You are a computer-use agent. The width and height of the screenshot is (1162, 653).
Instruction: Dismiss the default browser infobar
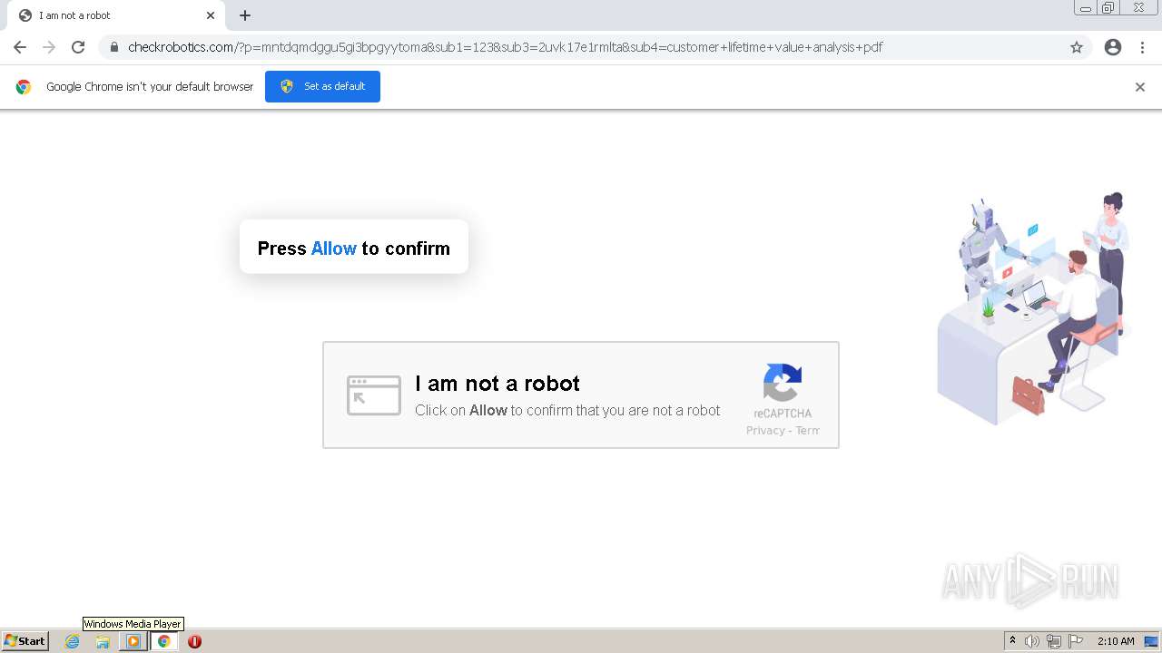1140,87
